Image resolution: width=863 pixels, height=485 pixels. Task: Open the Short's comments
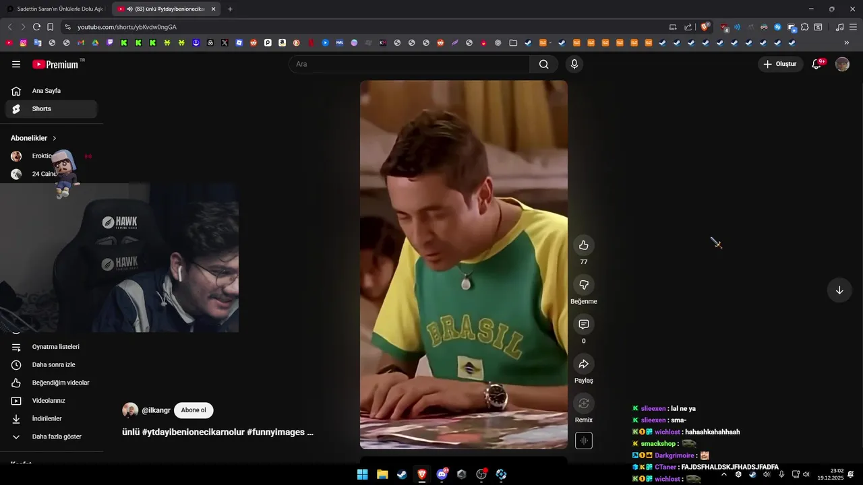tap(584, 325)
